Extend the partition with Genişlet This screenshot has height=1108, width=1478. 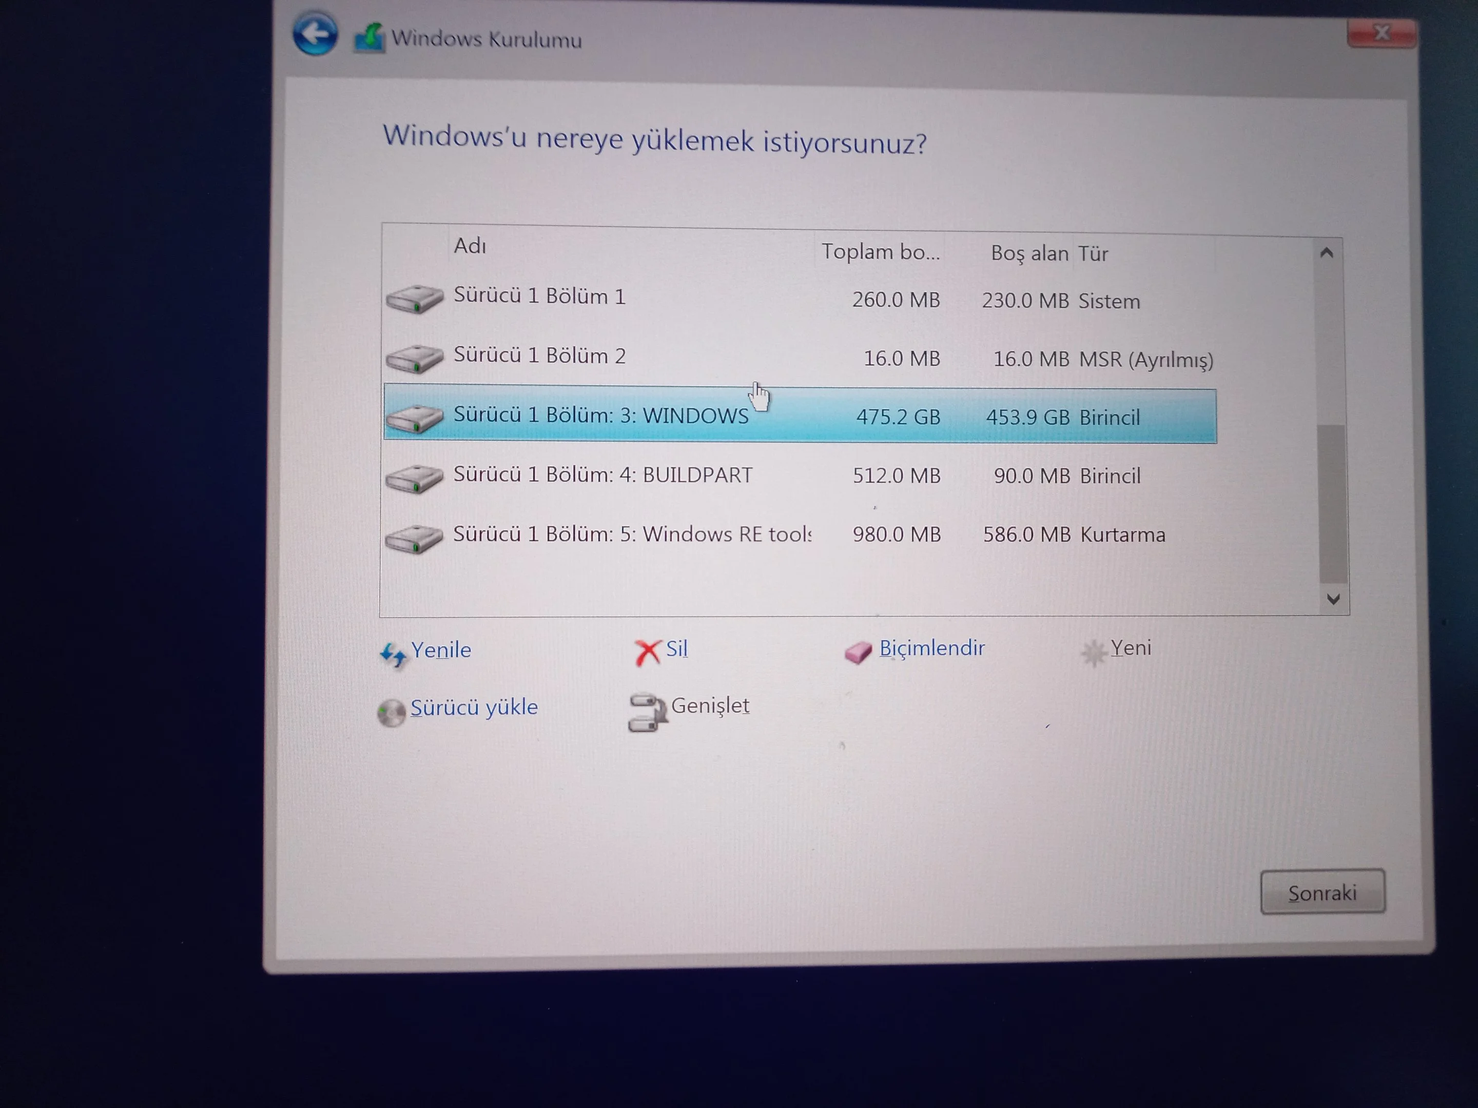click(710, 706)
